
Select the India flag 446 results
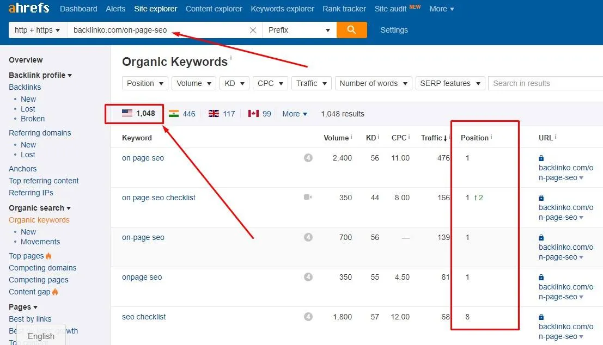pyautogui.click(x=182, y=114)
